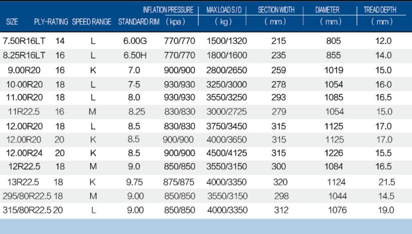Image resolution: width=412 pixels, height=234 pixels.
Task: Select the STANDARD RIM column header
Action: click(x=139, y=22)
